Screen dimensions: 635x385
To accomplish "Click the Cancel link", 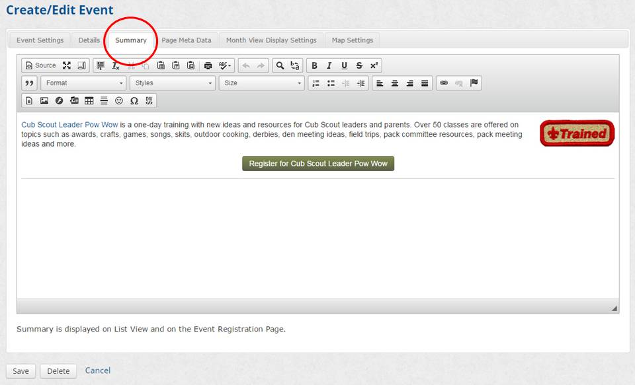I will (x=98, y=370).
